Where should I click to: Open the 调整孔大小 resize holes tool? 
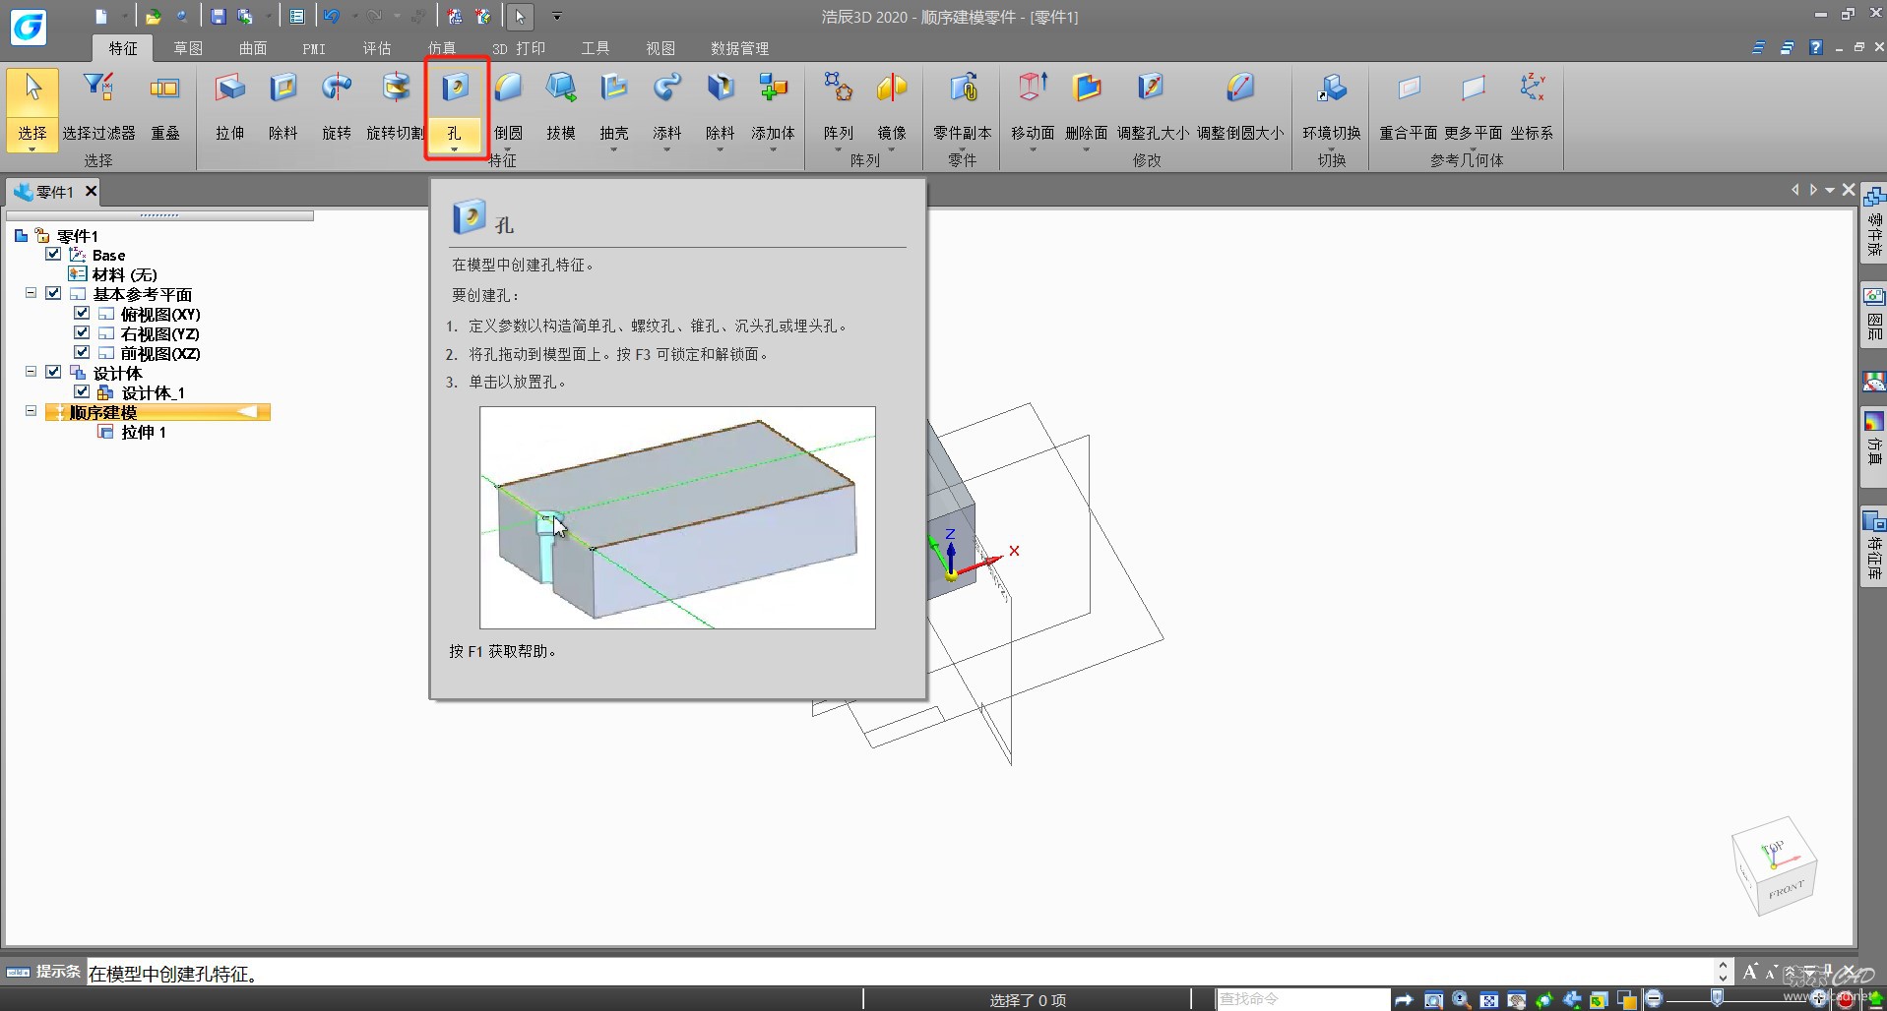1153,106
